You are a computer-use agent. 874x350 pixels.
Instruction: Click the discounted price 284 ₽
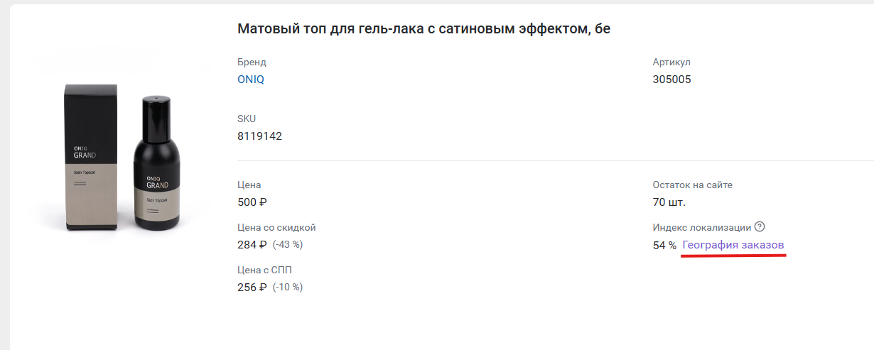tap(252, 245)
